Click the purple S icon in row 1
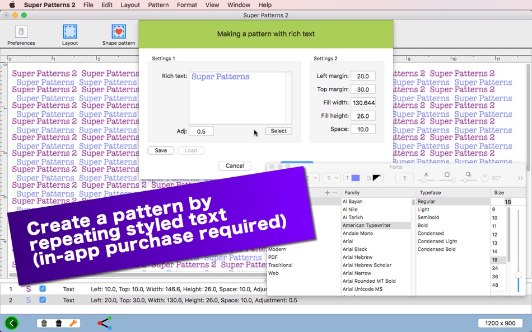The width and height of the screenshot is (532, 332). [x=29, y=290]
